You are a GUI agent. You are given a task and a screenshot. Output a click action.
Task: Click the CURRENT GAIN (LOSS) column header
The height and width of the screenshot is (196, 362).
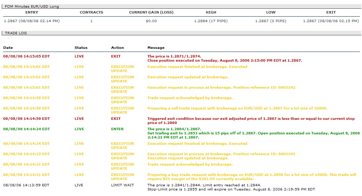tap(151, 12)
